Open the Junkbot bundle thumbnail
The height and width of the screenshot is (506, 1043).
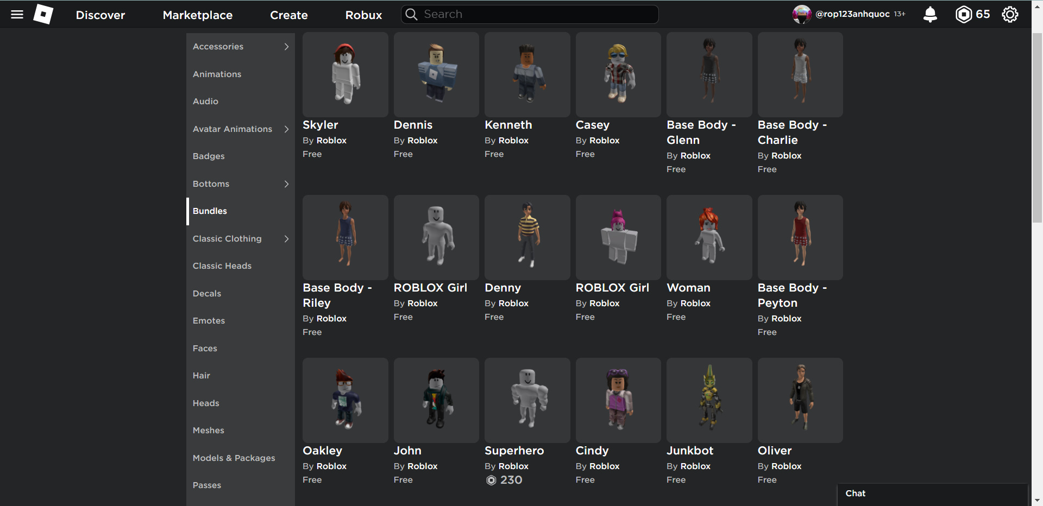tap(709, 400)
